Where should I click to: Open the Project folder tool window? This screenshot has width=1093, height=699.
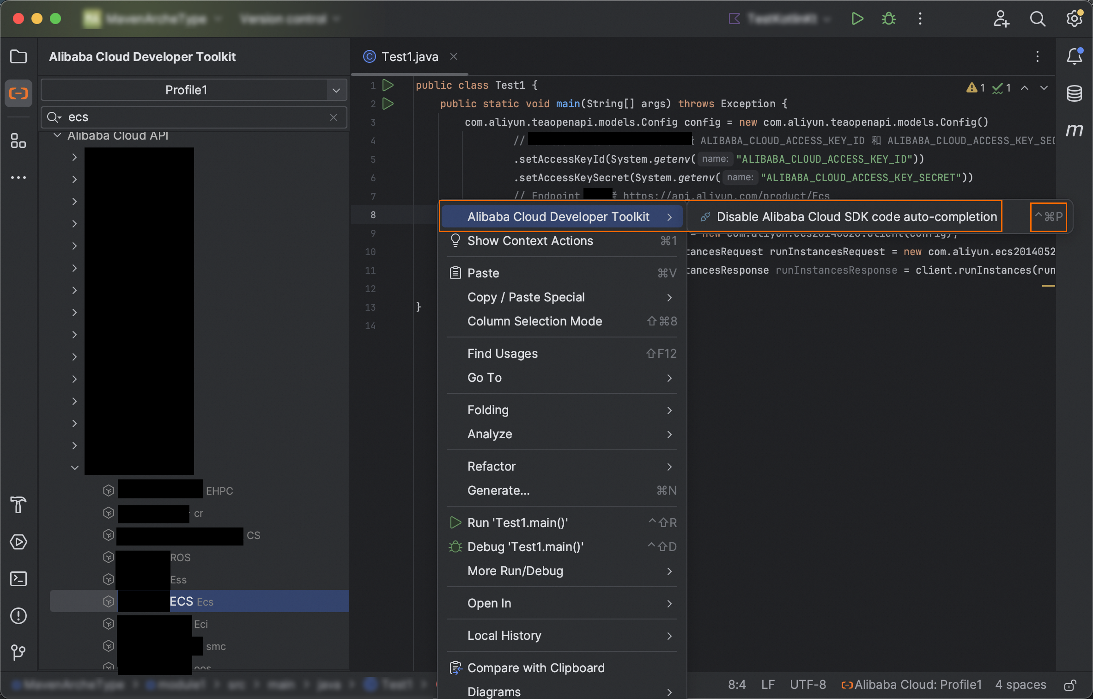point(18,56)
